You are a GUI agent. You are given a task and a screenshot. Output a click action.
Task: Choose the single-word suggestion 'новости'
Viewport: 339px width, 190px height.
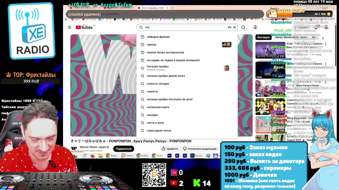(187, 91)
